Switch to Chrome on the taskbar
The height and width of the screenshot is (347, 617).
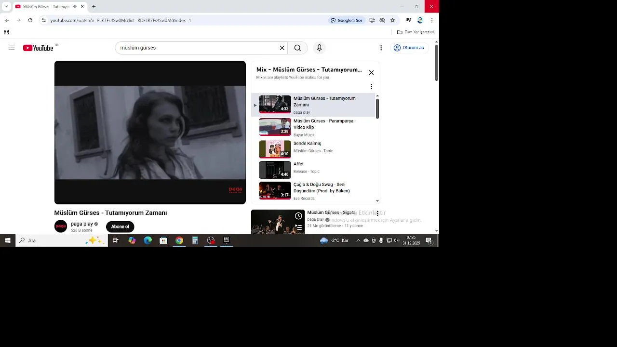179,240
